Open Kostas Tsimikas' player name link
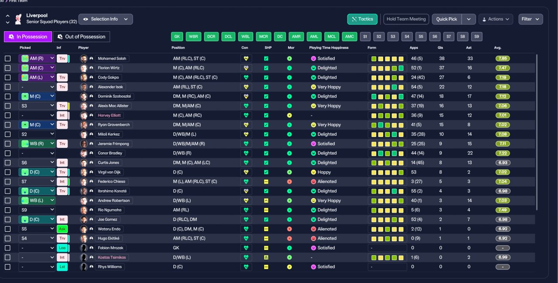Screen dimensions: 558x283 pyautogui.click(x=112, y=257)
